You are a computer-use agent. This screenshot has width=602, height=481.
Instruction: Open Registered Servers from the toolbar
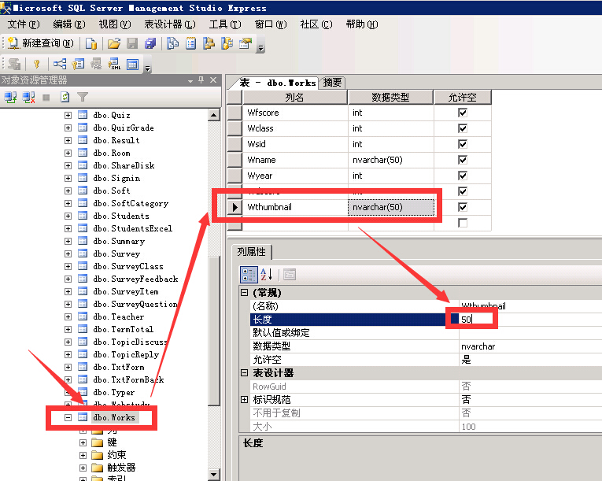click(x=173, y=43)
